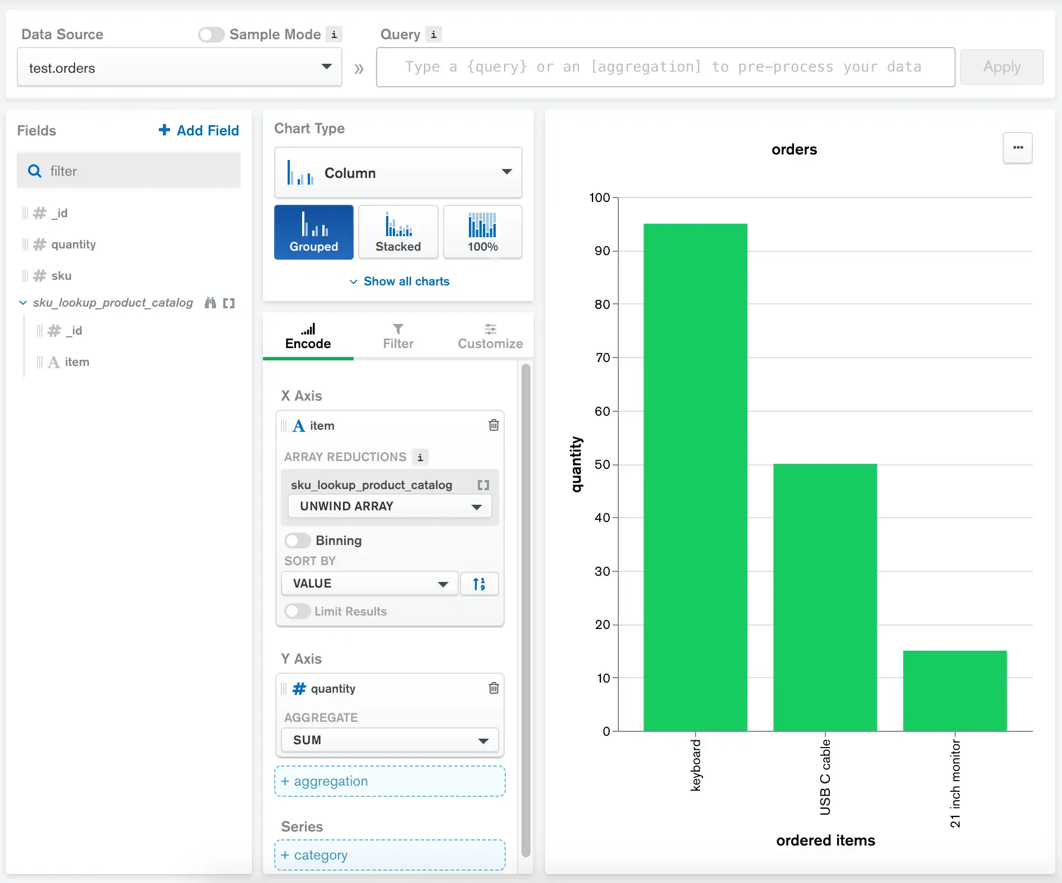Viewport: 1062px width, 883px height.
Task: Open the Column chart type dropdown
Action: (398, 172)
